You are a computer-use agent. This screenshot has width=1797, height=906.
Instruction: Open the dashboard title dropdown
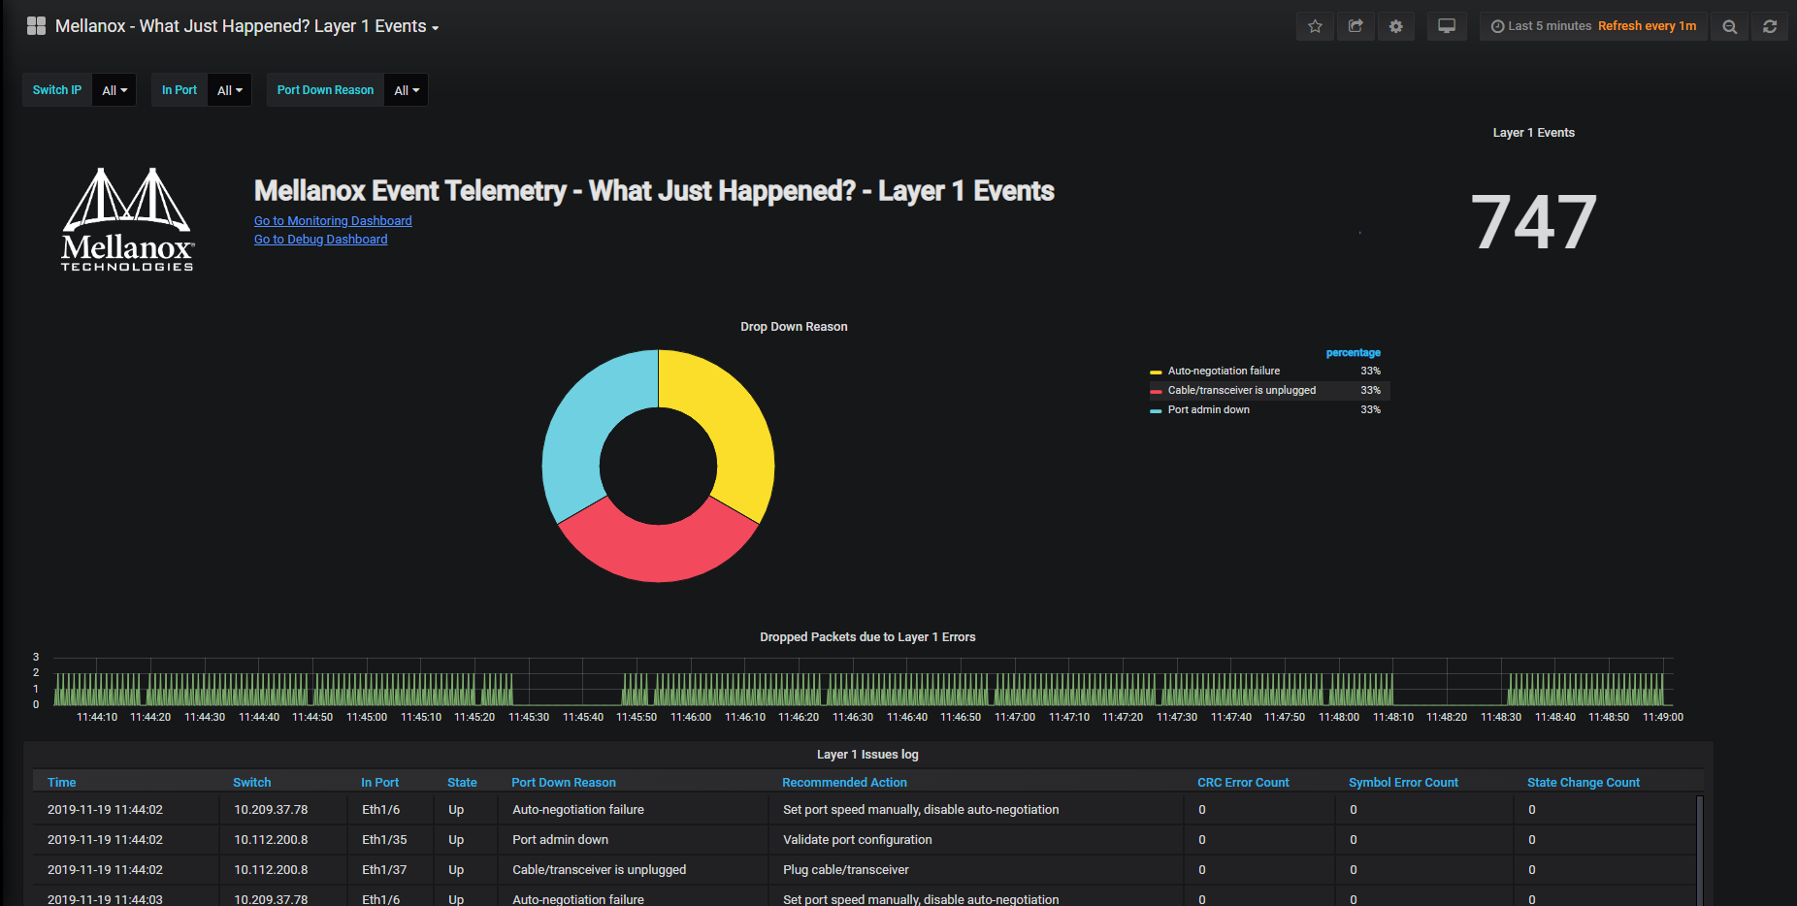click(247, 26)
